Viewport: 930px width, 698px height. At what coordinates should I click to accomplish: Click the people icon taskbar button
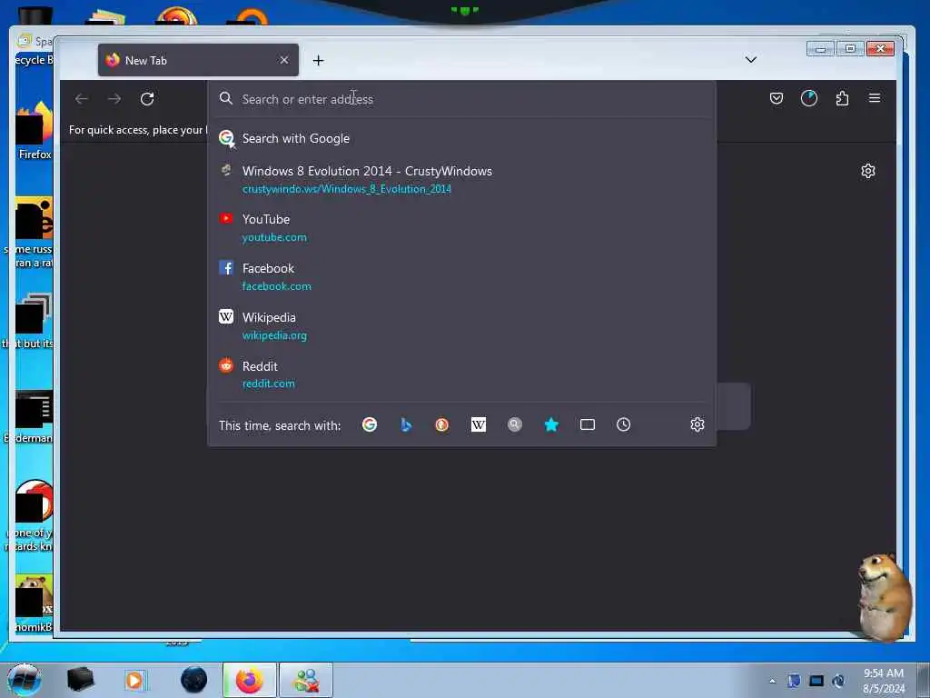click(x=306, y=680)
